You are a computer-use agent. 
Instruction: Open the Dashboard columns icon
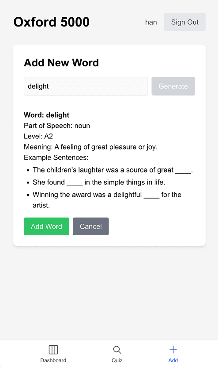(53, 350)
